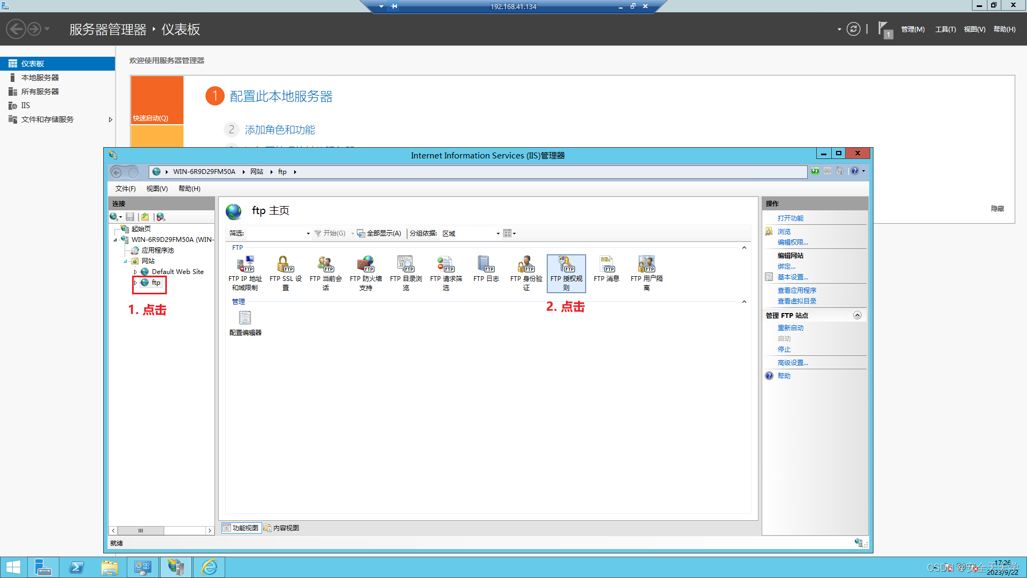Image resolution: width=1027 pixels, height=578 pixels.
Task: Open FTP firewall support icon
Action: pyautogui.click(x=366, y=273)
